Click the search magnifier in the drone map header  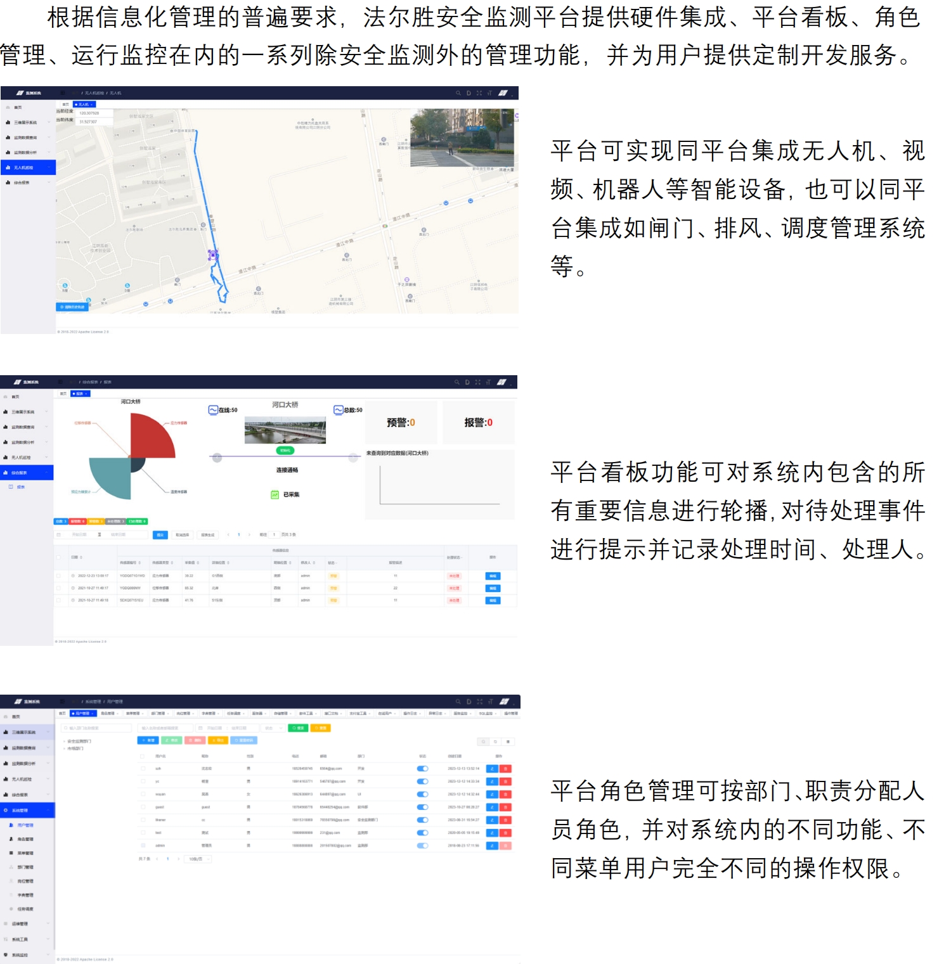(x=458, y=93)
